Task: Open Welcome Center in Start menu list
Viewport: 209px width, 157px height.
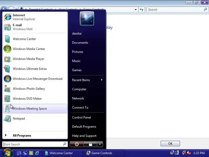Action: coord(35,39)
